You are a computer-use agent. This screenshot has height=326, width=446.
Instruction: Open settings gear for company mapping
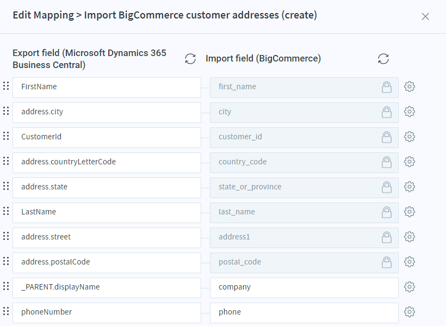pyautogui.click(x=410, y=287)
